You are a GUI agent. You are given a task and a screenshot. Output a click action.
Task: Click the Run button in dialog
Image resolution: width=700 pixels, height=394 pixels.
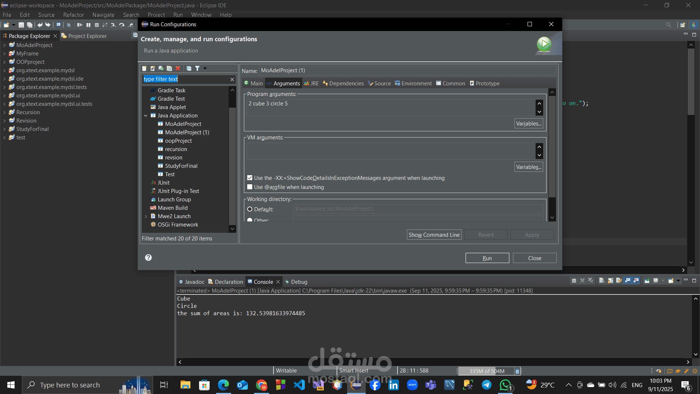pyautogui.click(x=487, y=258)
